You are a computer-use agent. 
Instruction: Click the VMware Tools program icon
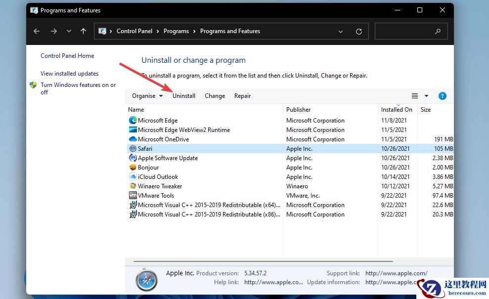click(x=133, y=195)
